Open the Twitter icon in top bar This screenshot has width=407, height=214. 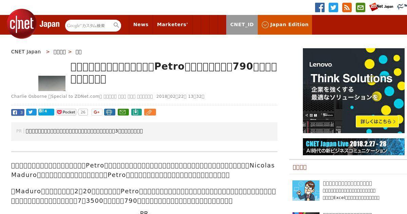[333, 7]
